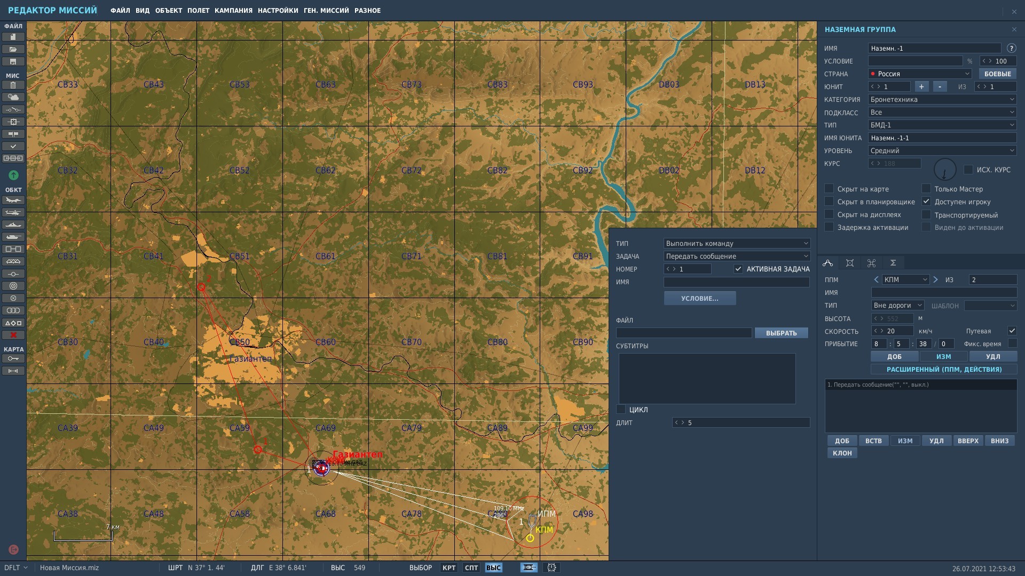Enable 'Транспортируемый' checkbox
Viewport: 1025px width, 576px height.
pyautogui.click(x=926, y=215)
